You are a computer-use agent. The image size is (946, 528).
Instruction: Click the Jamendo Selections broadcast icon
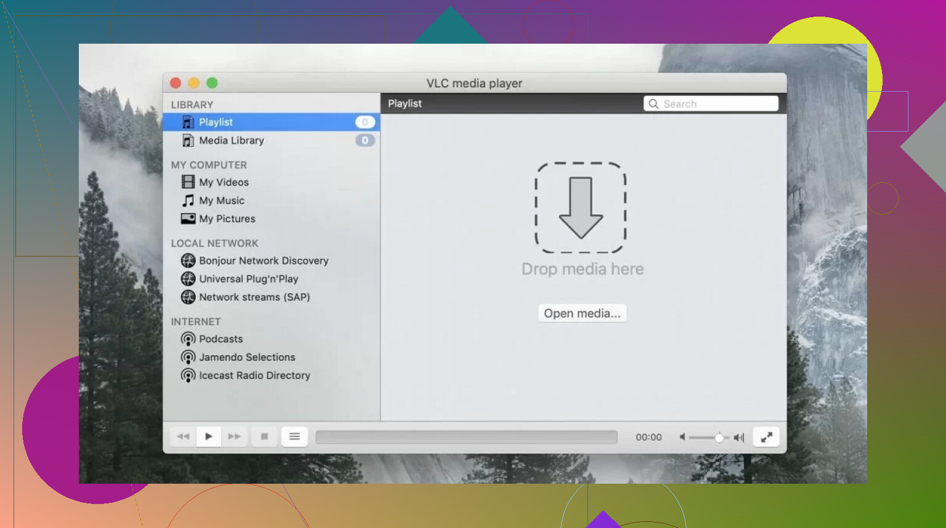click(188, 357)
